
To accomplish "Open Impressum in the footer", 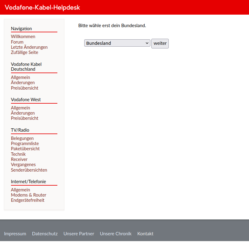I will click(x=15, y=234).
